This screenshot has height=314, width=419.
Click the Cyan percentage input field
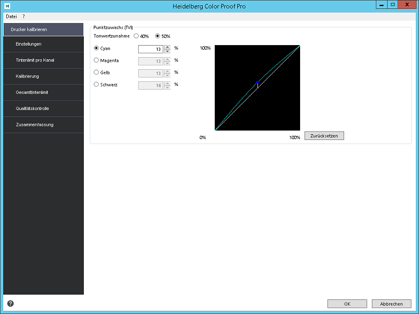pos(151,49)
